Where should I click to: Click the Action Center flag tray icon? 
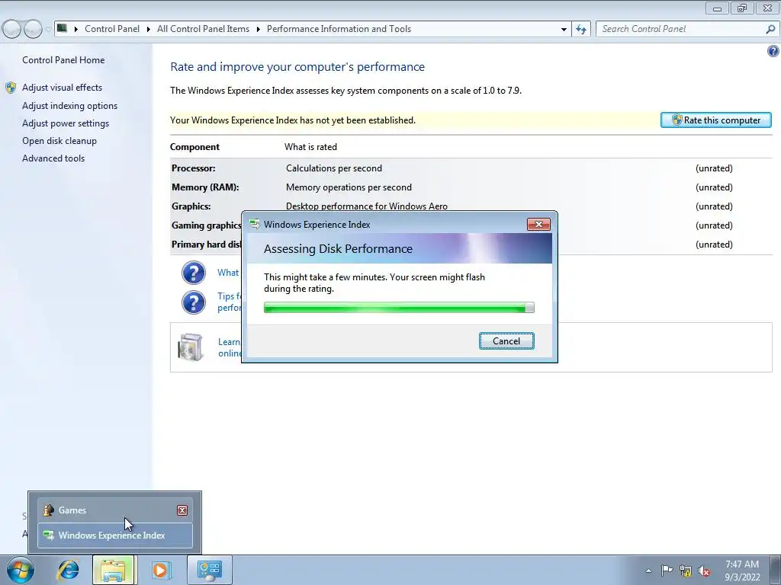(667, 571)
